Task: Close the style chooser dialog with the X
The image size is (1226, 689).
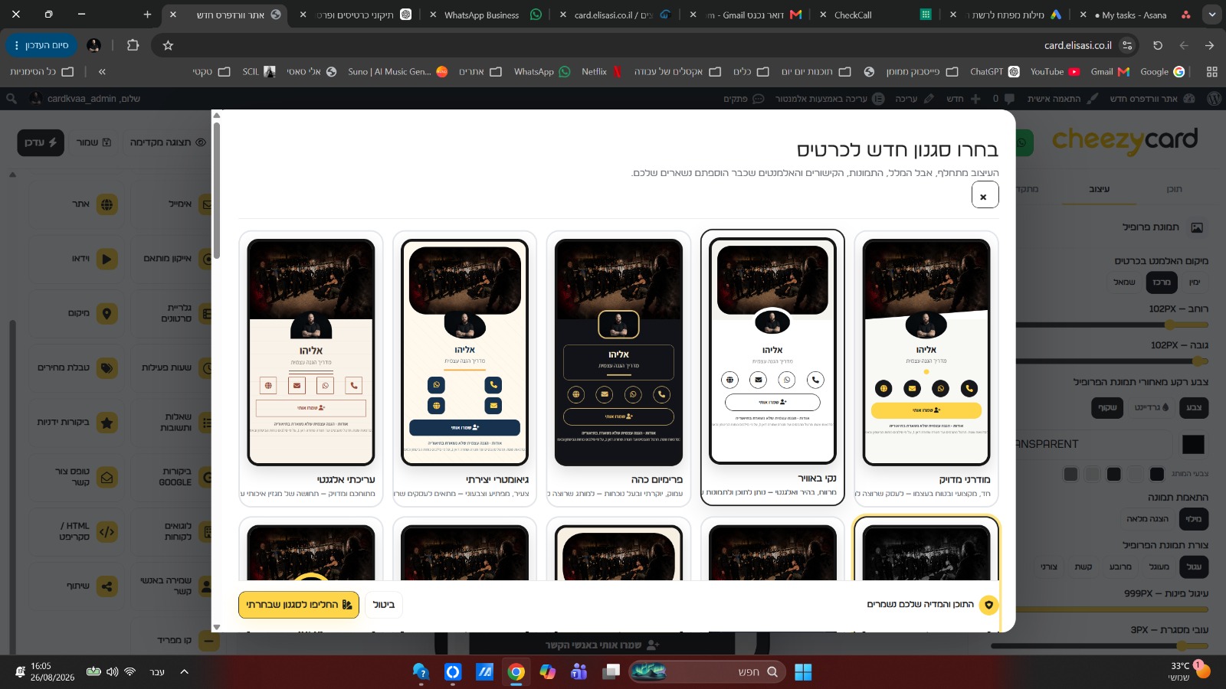Action: coord(985,195)
